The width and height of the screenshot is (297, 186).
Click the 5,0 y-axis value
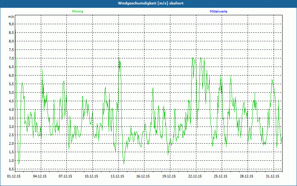[x=12, y=93]
